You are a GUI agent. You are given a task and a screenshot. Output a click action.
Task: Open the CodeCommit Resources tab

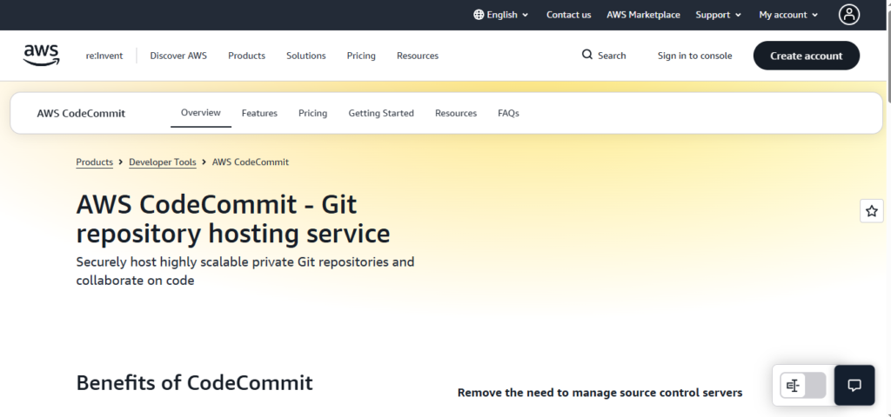(x=456, y=114)
